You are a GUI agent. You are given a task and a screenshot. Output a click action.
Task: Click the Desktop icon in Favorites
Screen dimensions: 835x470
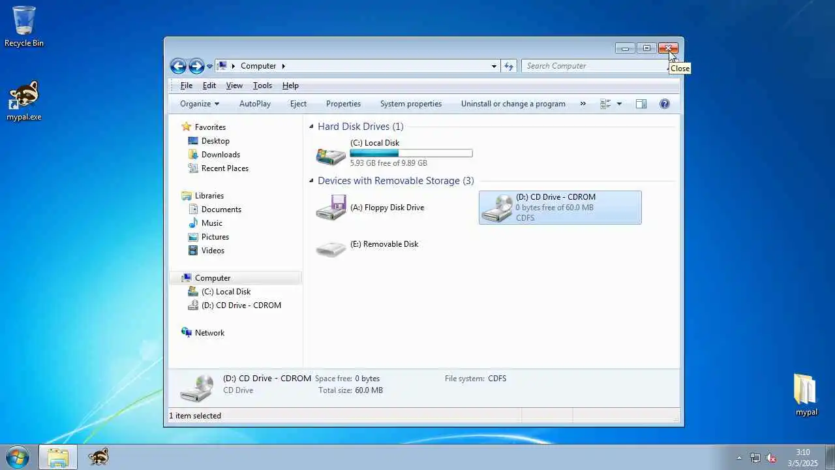point(193,141)
